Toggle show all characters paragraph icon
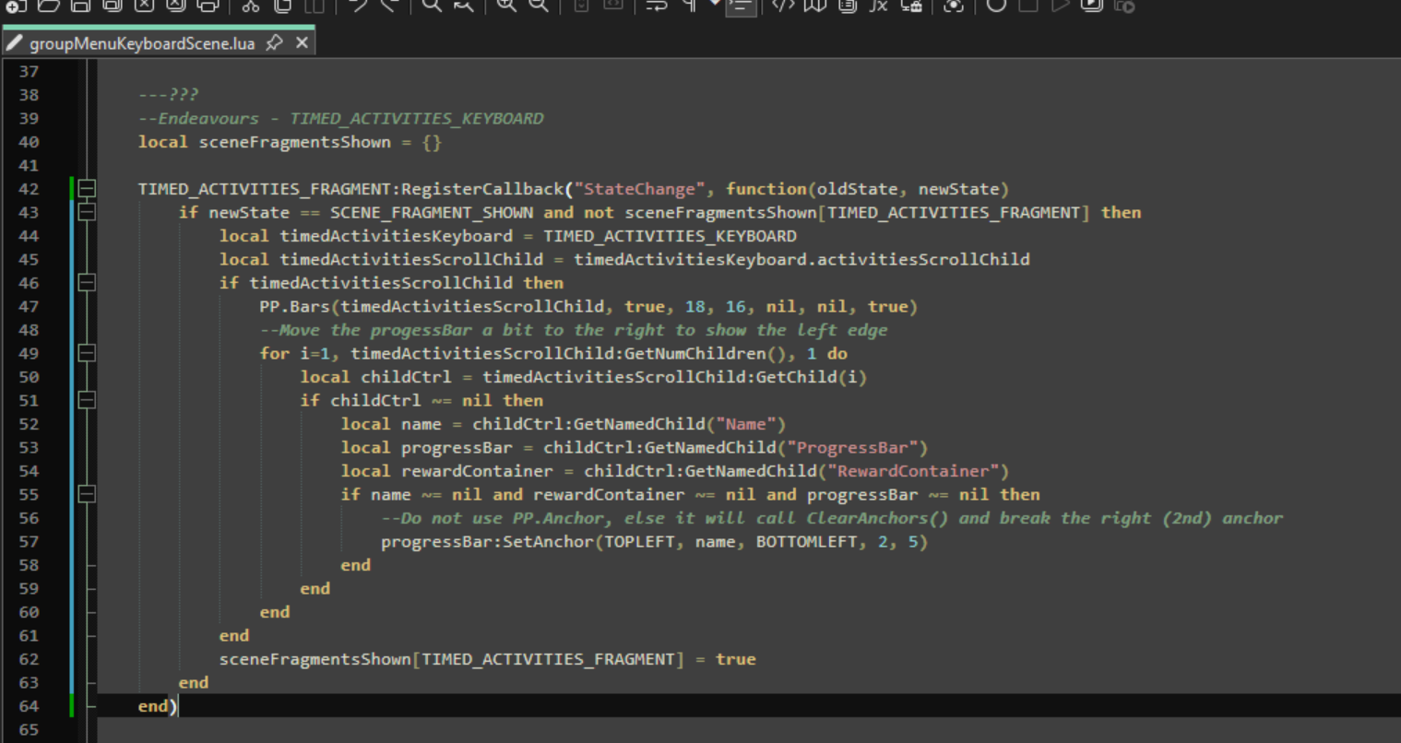Screen dimensions: 1401x743 point(689,5)
